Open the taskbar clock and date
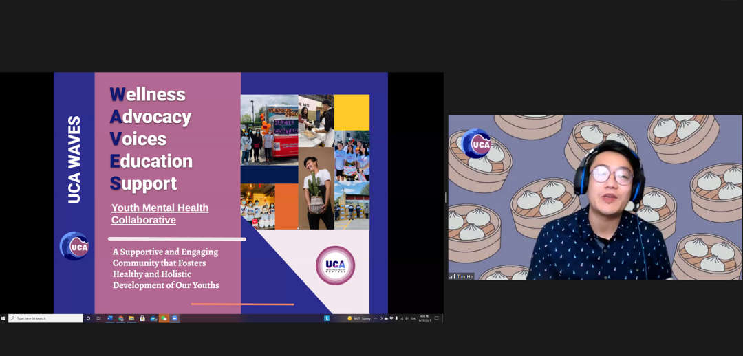The height and width of the screenshot is (356, 743). (x=424, y=318)
